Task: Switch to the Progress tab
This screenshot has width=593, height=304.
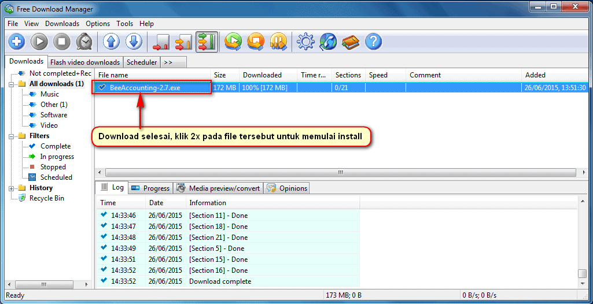Action: tap(151, 188)
